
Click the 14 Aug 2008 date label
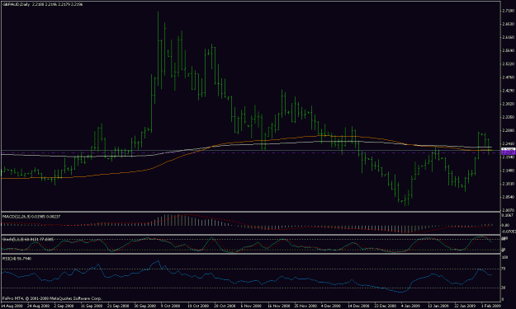coord(12,306)
